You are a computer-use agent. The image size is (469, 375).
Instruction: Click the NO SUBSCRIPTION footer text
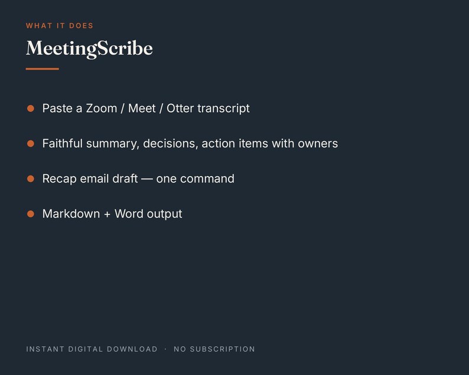tap(214, 349)
